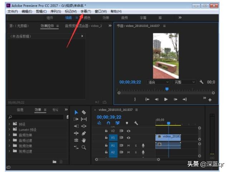Toggle V2 track output eye
The width and height of the screenshot is (229, 172).
(x=128, y=131)
